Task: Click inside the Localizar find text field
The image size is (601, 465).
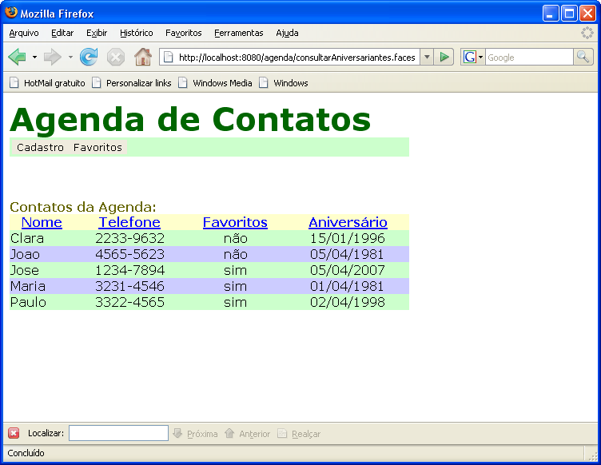Action: pyautogui.click(x=118, y=433)
